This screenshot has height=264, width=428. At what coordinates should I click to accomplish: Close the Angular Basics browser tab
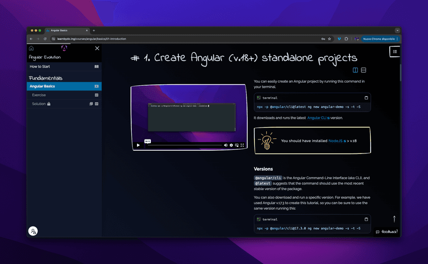87,30
